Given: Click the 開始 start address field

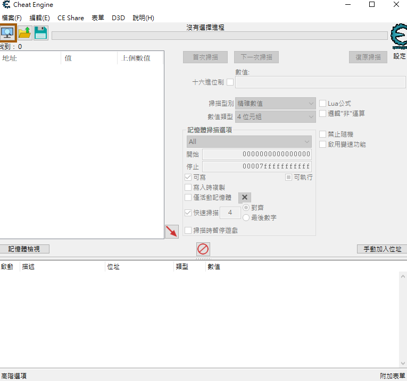Looking at the screenshot, I should click(x=257, y=154).
